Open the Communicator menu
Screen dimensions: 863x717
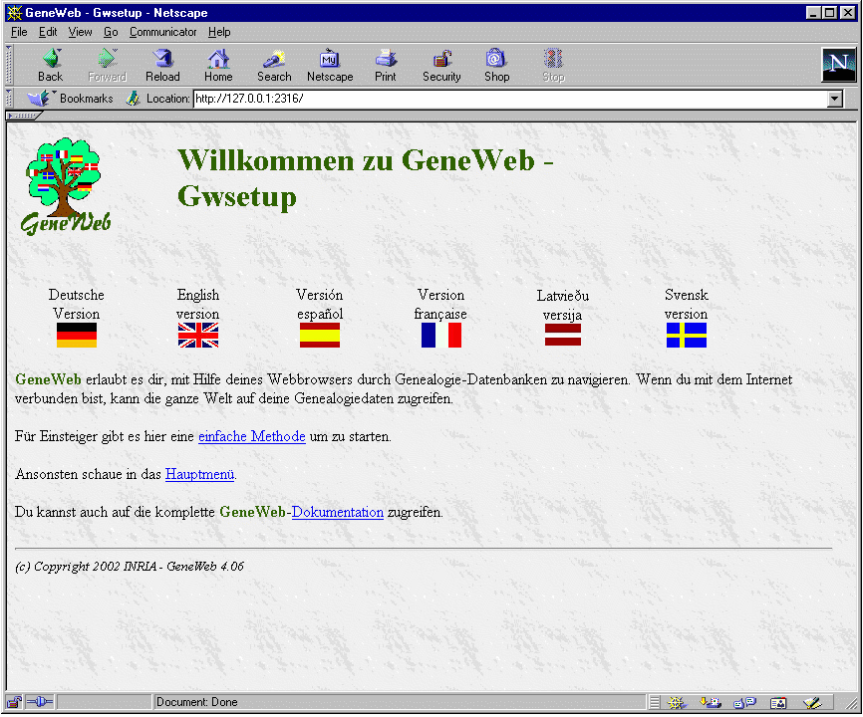coord(162,32)
